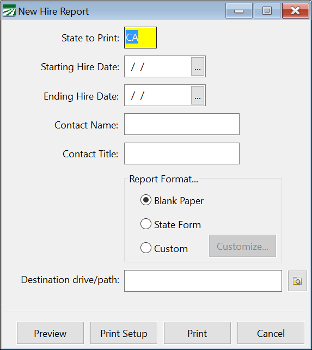Image resolution: width=312 pixels, height=350 pixels.
Task: Select the Blank Paper radio option
Action: [146, 200]
